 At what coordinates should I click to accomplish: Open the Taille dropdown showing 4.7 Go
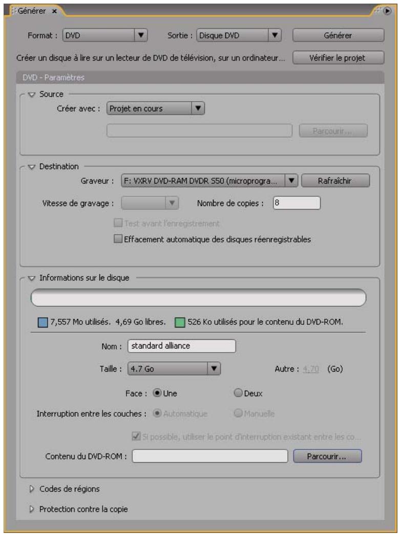[x=174, y=369]
